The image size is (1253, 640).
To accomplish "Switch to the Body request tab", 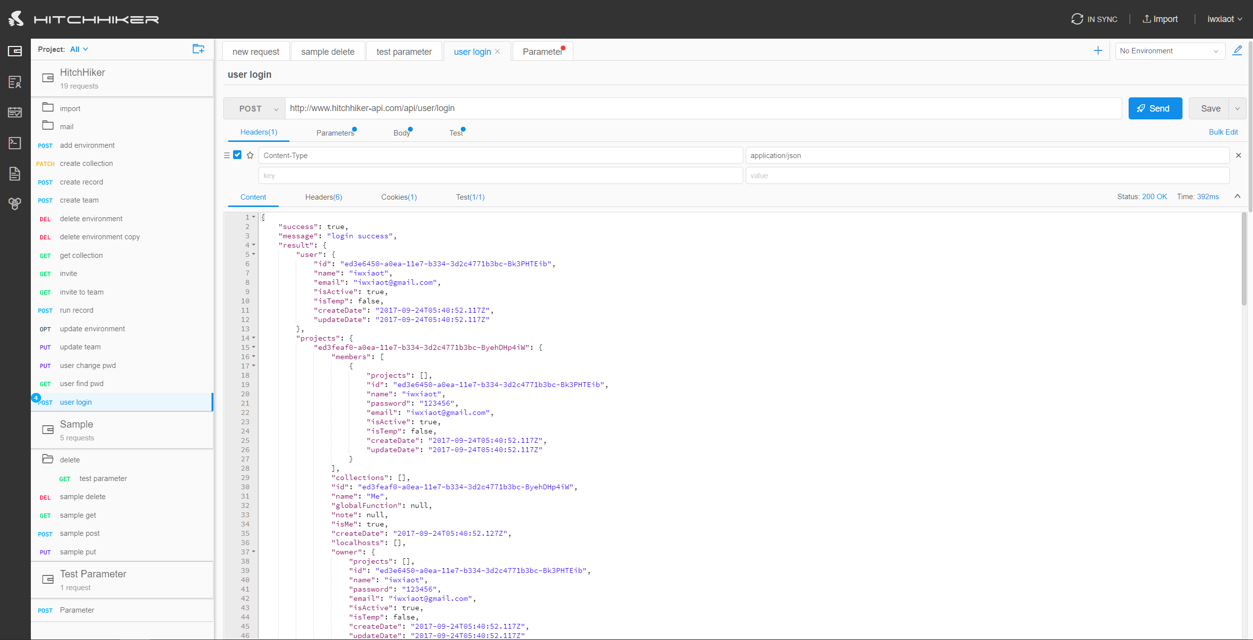I will tap(402, 133).
